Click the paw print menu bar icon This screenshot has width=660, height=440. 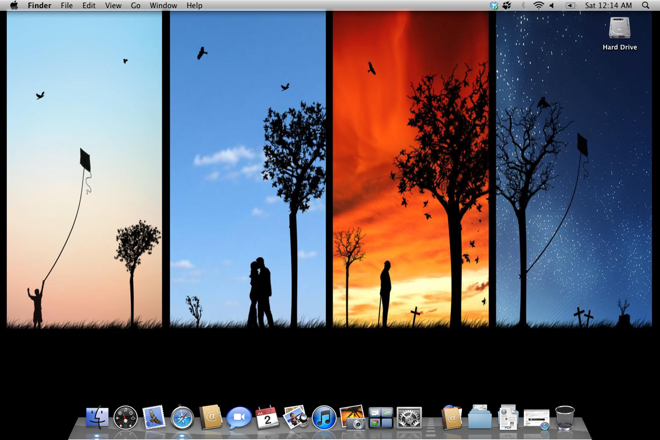pyautogui.click(x=507, y=6)
